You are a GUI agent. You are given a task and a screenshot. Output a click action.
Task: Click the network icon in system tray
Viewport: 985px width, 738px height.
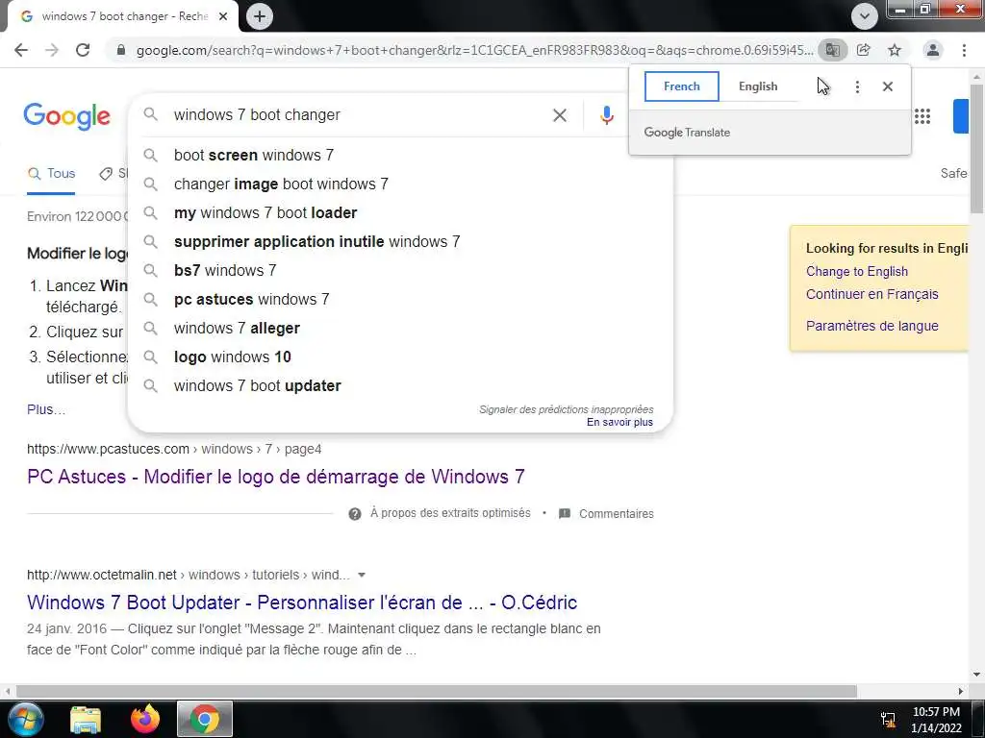pos(888,719)
